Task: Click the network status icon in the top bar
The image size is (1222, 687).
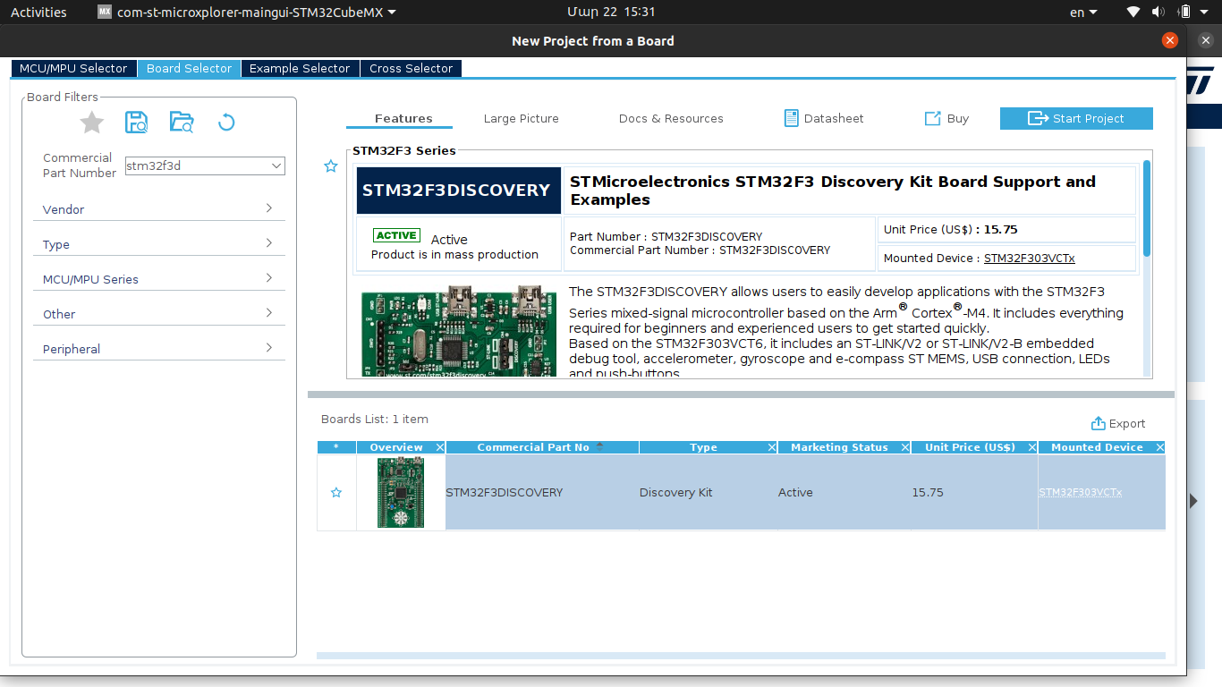Action: (x=1133, y=13)
